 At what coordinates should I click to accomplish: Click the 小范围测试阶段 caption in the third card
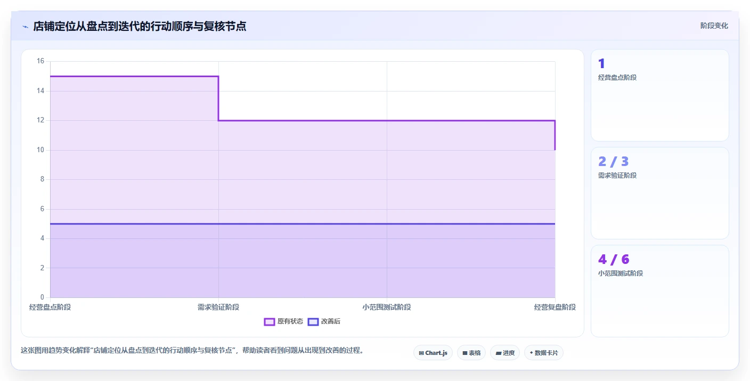621,273
